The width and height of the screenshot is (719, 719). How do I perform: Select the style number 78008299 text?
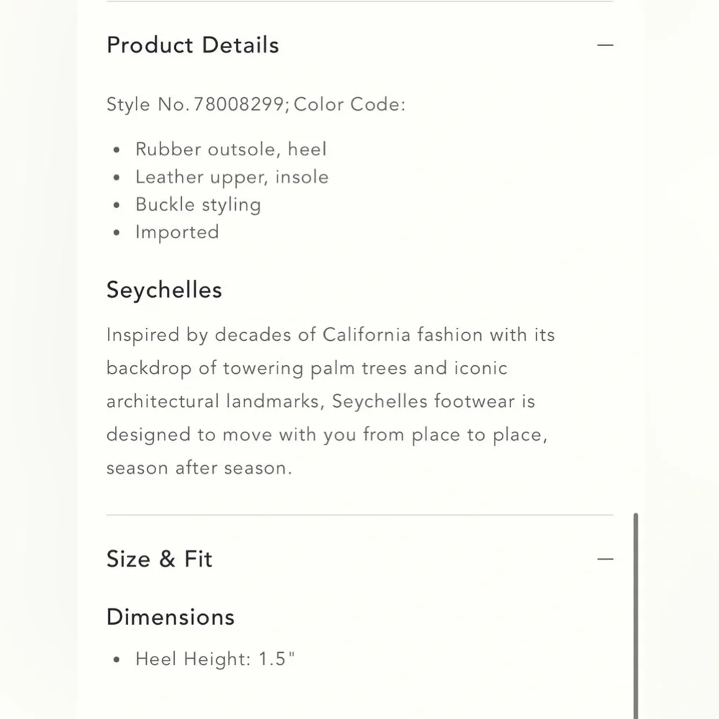tap(239, 104)
